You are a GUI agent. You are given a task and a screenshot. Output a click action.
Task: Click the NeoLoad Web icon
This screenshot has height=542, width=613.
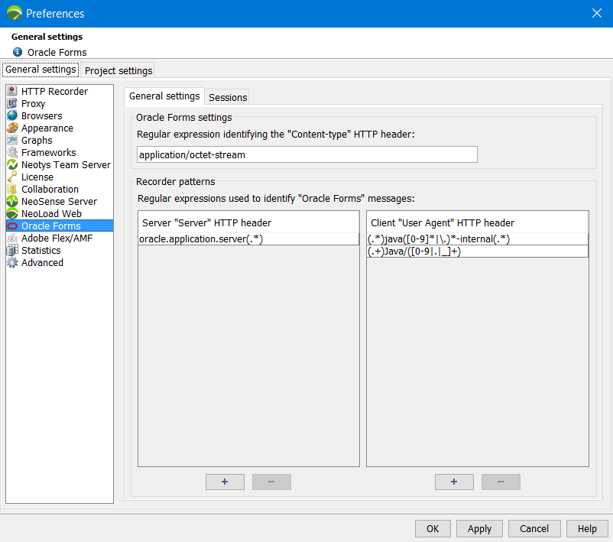tap(12, 213)
